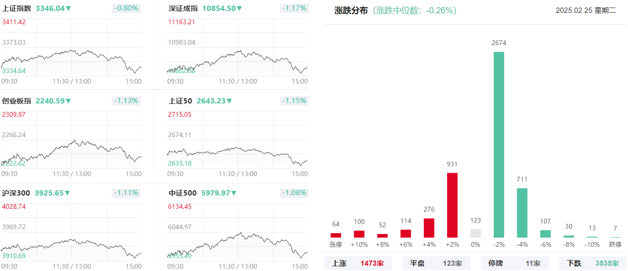Click the 上涨 1473家 summary box
Viewport: 628px width, 271px height.
tap(358, 263)
